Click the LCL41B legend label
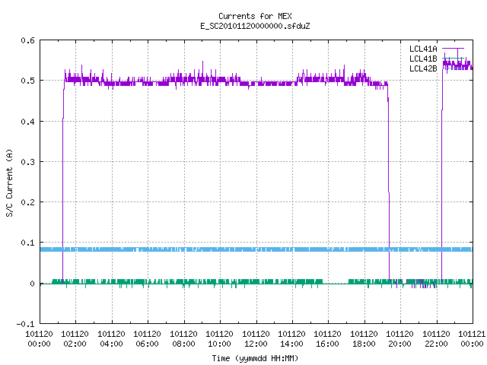487x365 pixels. coord(423,59)
